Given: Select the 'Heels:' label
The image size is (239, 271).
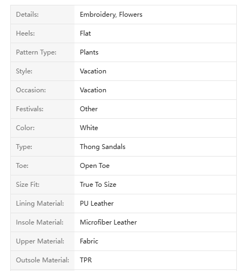Looking at the screenshot, I should (25, 33).
